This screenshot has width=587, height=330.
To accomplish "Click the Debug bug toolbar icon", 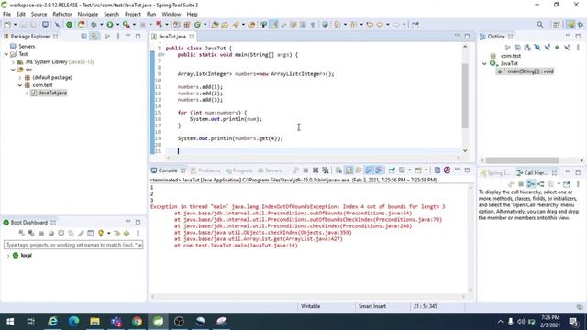I will pyautogui.click(x=94, y=25).
